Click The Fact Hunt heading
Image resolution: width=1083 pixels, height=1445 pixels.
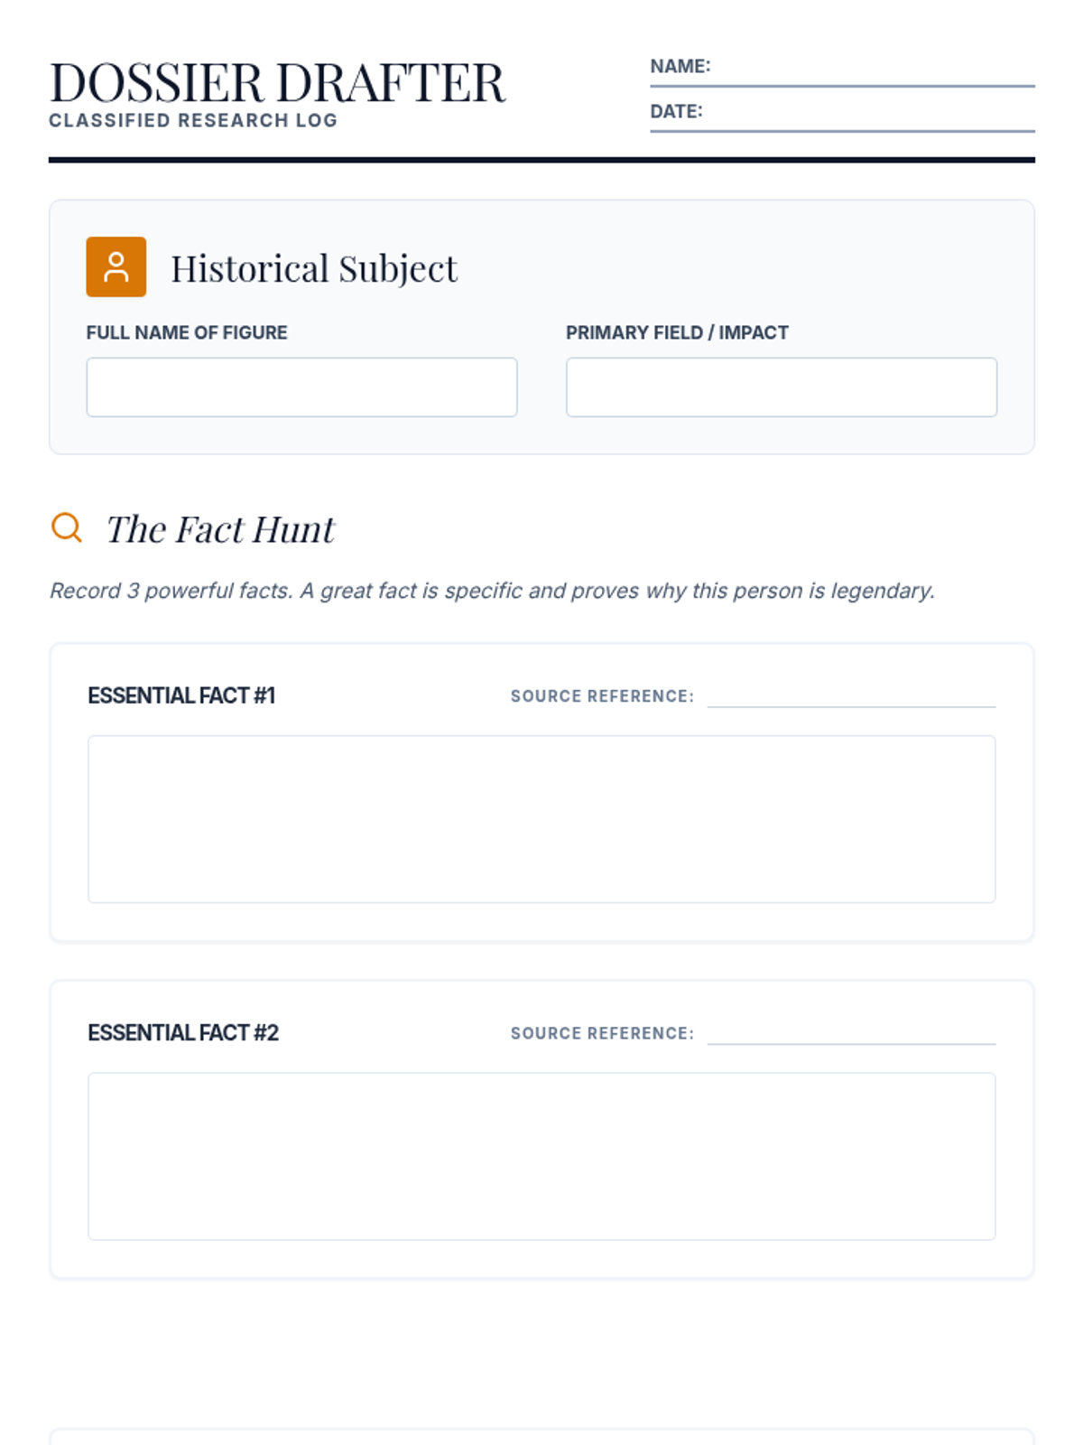point(220,529)
